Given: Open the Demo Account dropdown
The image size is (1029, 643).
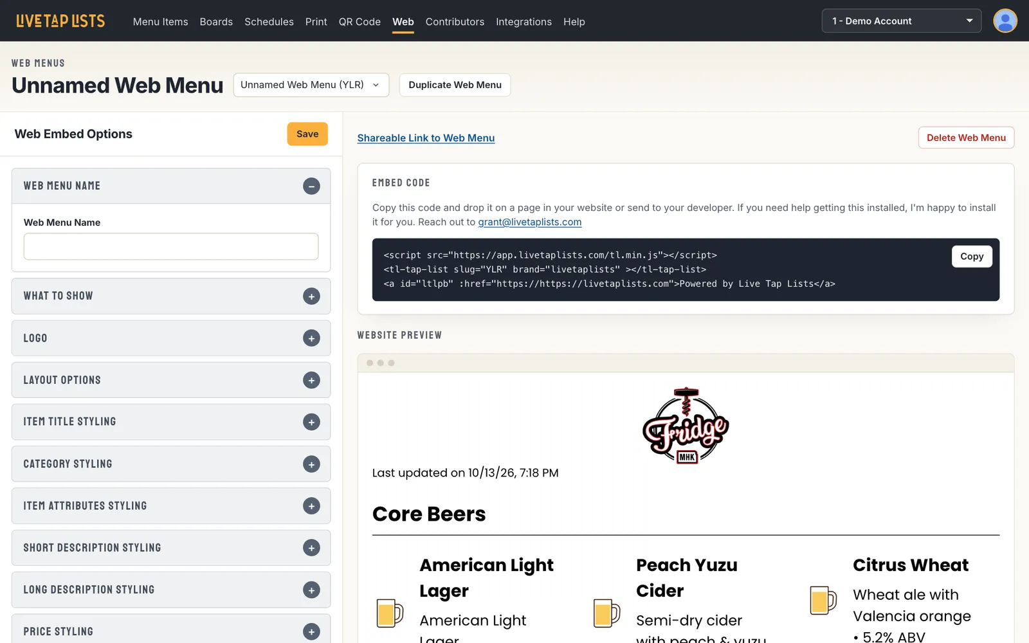Looking at the screenshot, I should [x=901, y=21].
